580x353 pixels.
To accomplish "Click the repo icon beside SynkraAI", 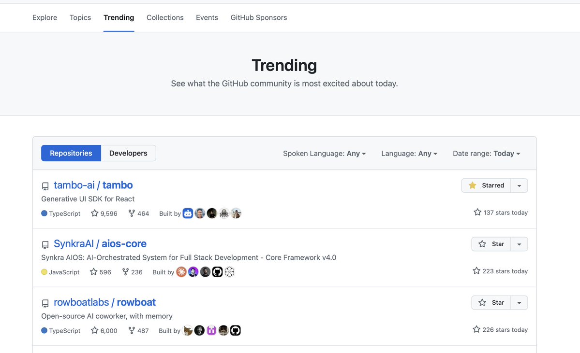I will [x=45, y=245].
